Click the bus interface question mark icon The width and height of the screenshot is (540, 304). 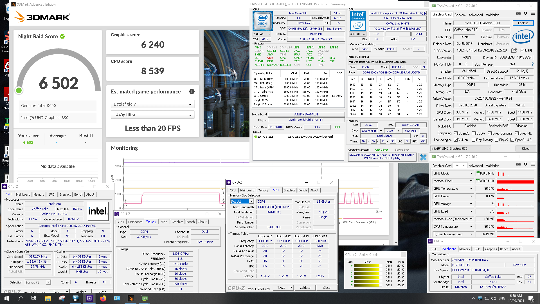(532, 64)
